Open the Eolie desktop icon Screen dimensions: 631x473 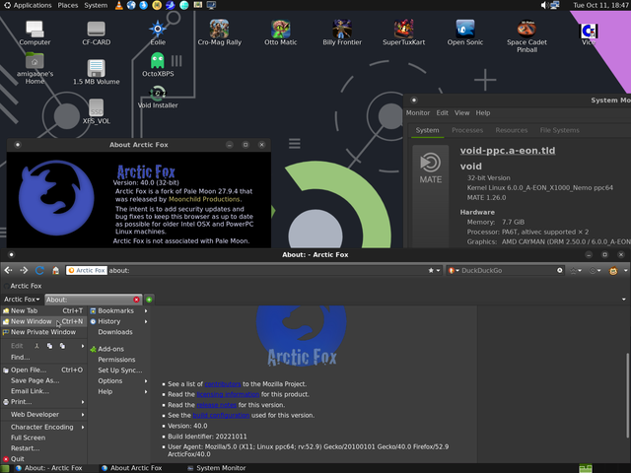coord(158,33)
